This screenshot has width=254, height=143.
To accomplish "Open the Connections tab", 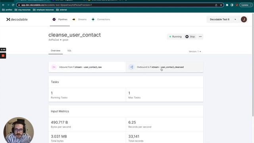I will coord(100,19).
